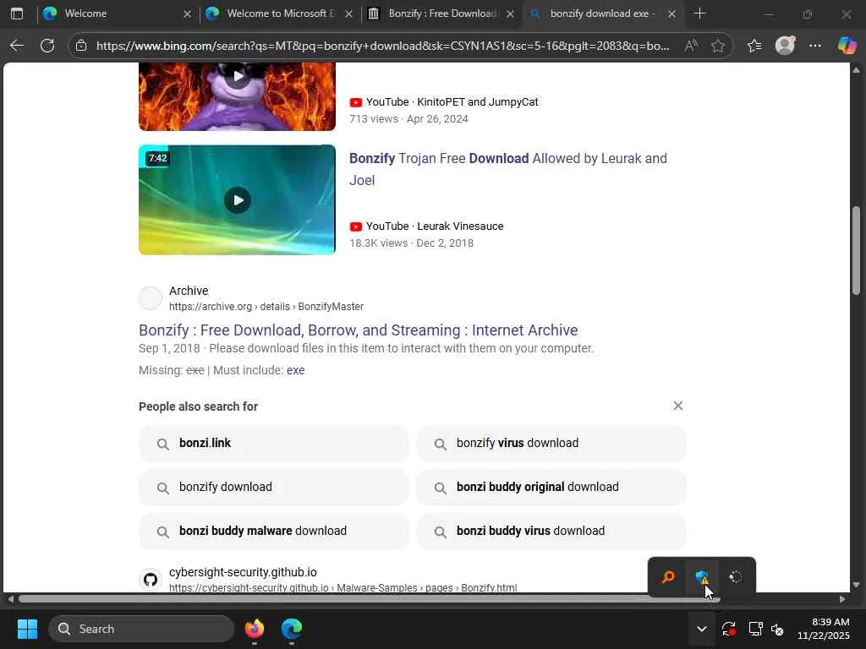
Task: Open the Edge profile avatar
Action: coord(785,46)
